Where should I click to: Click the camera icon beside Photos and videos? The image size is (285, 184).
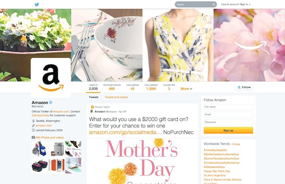pyautogui.click(x=33, y=137)
